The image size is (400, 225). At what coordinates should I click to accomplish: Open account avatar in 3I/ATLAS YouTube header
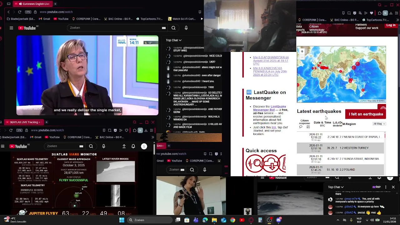point(144,146)
